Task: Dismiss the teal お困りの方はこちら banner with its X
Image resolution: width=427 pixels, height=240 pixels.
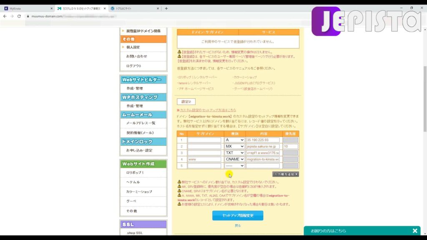Action: (415, 230)
